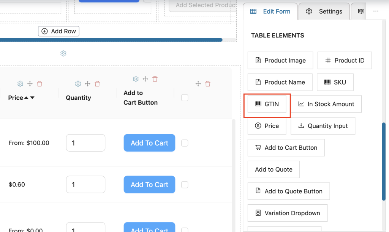Open table settings gear above column headers

point(63,53)
